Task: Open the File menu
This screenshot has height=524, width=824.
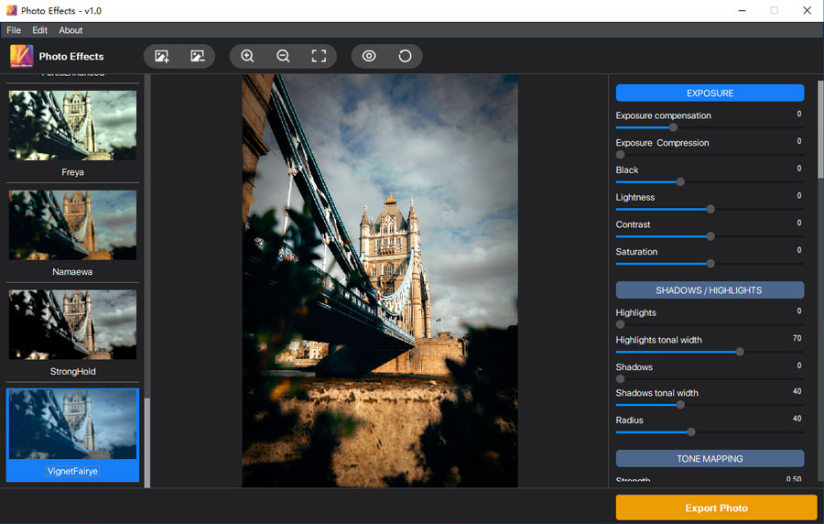Action: (14, 30)
